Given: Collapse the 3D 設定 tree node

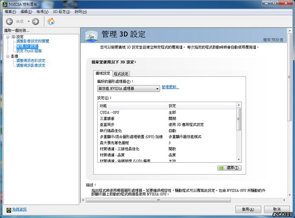Looking at the screenshot, I should click(8, 37).
